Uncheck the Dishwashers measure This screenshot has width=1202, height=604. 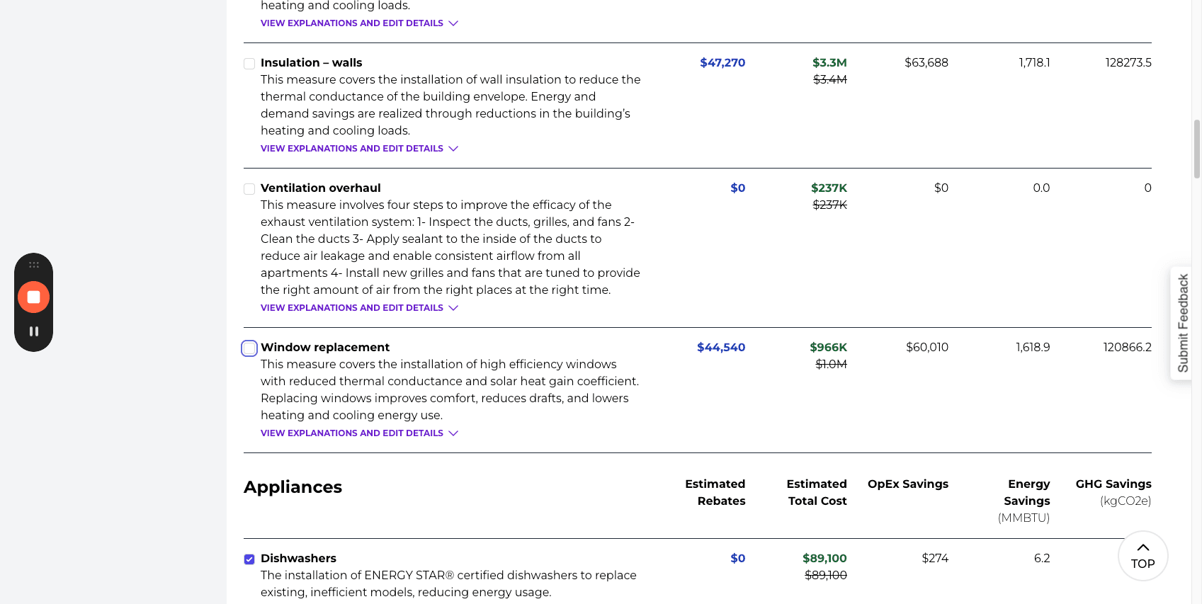pos(249,559)
